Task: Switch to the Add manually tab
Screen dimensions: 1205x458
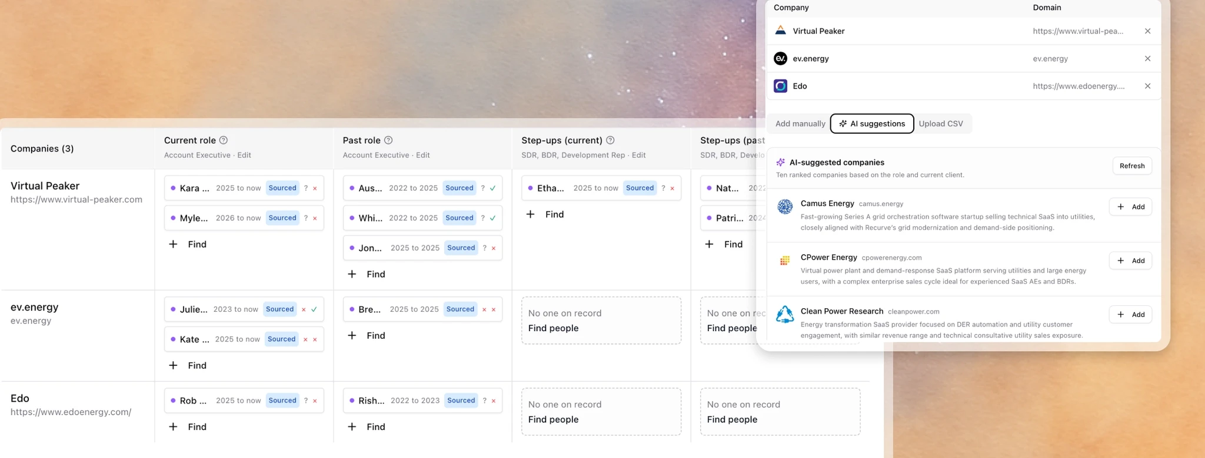Action: 800,124
